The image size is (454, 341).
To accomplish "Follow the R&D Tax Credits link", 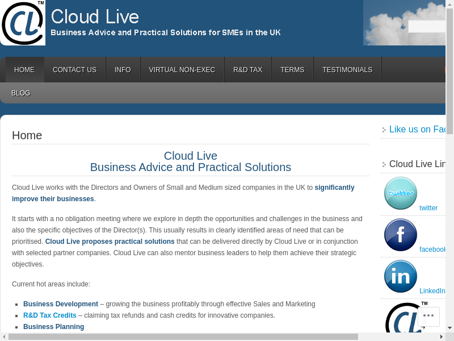I will tap(50, 315).
